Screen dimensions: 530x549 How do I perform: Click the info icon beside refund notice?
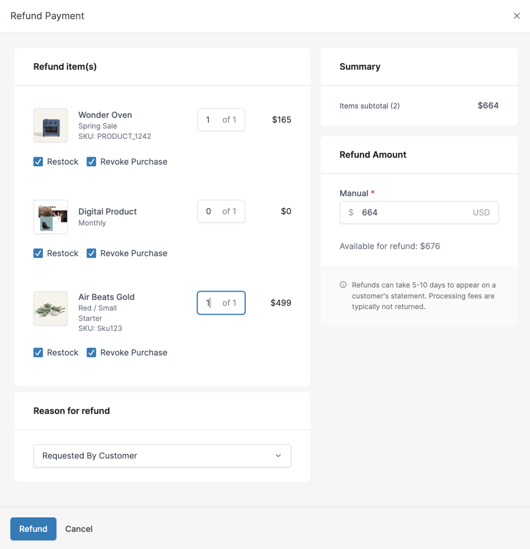click(343, 285)
